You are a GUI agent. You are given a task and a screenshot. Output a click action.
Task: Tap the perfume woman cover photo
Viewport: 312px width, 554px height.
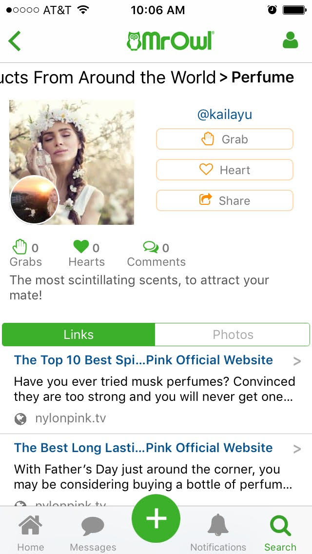click(x=71, y=162)
